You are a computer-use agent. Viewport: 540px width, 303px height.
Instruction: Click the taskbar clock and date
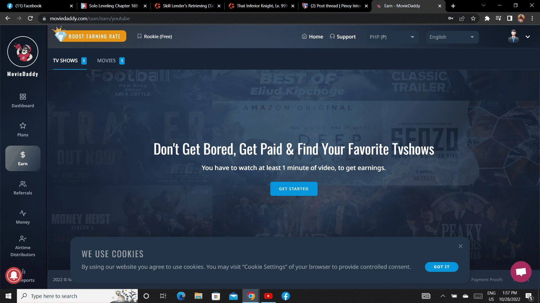[x=510, y=296]
